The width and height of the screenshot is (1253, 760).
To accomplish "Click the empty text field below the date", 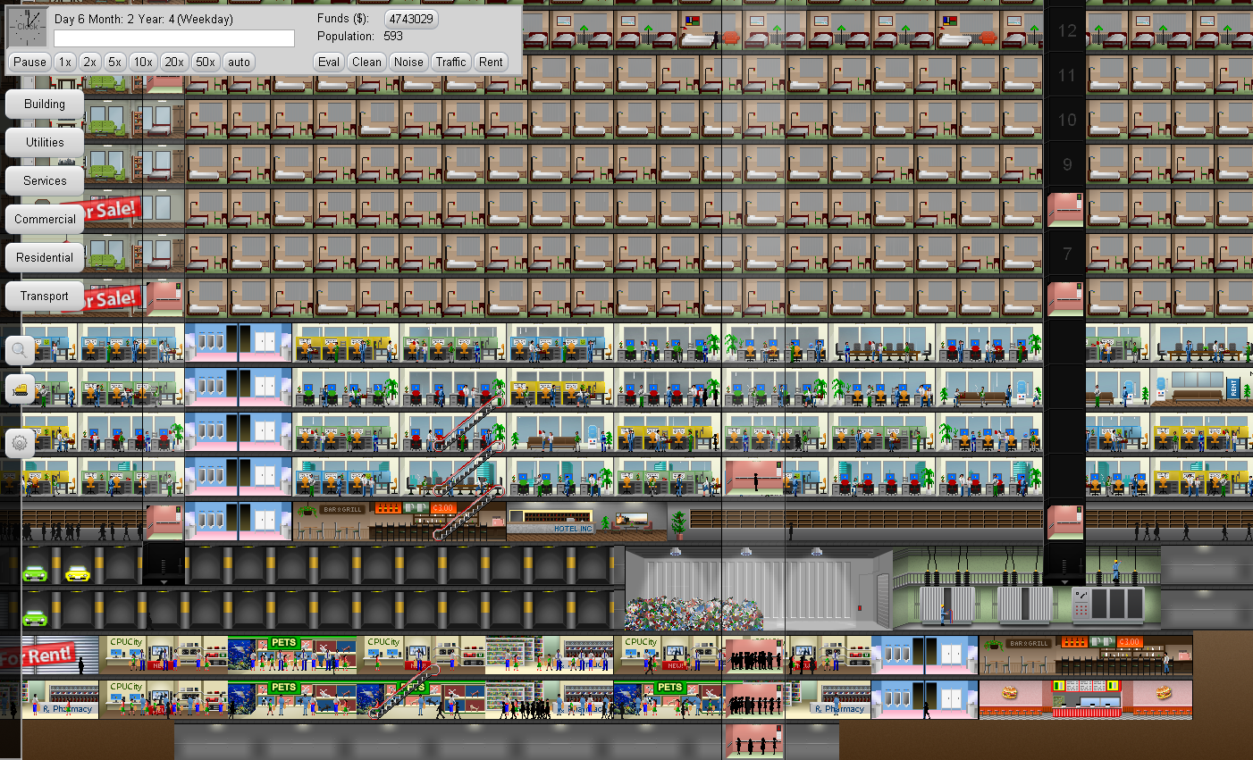I will [x=174, y=38].
